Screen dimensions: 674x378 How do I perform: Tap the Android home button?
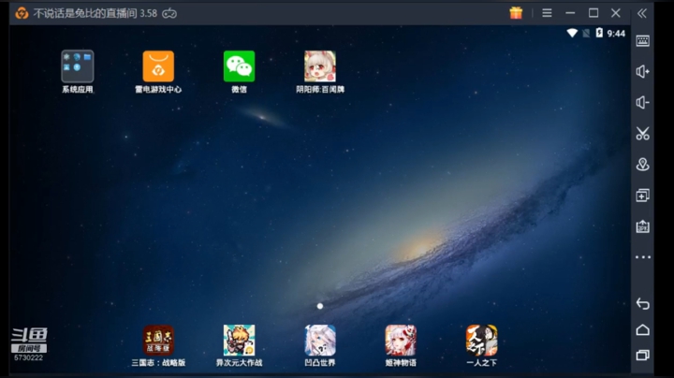click(642, 329)
